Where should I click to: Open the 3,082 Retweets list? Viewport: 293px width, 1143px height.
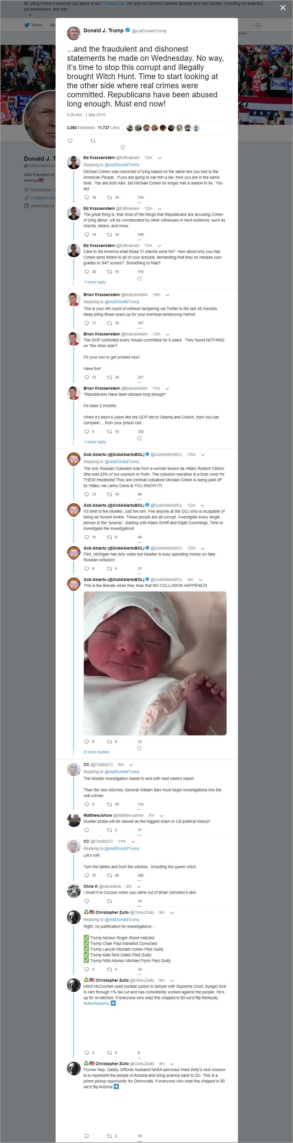pyautogui.click(x=81, y=128)
